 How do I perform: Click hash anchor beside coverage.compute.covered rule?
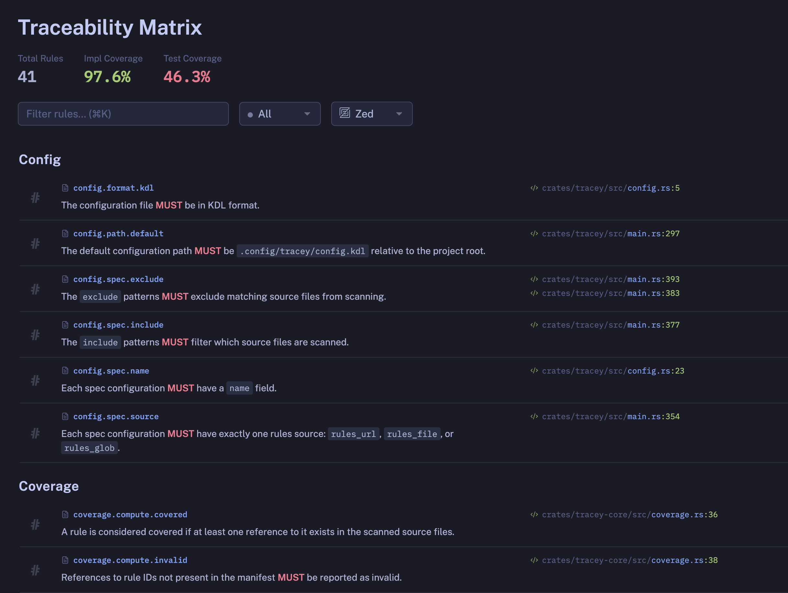pos(35,524)
